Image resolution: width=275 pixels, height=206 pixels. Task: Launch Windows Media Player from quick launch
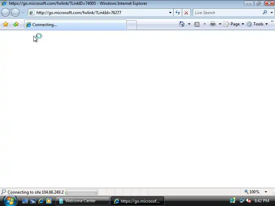(49, 201)
